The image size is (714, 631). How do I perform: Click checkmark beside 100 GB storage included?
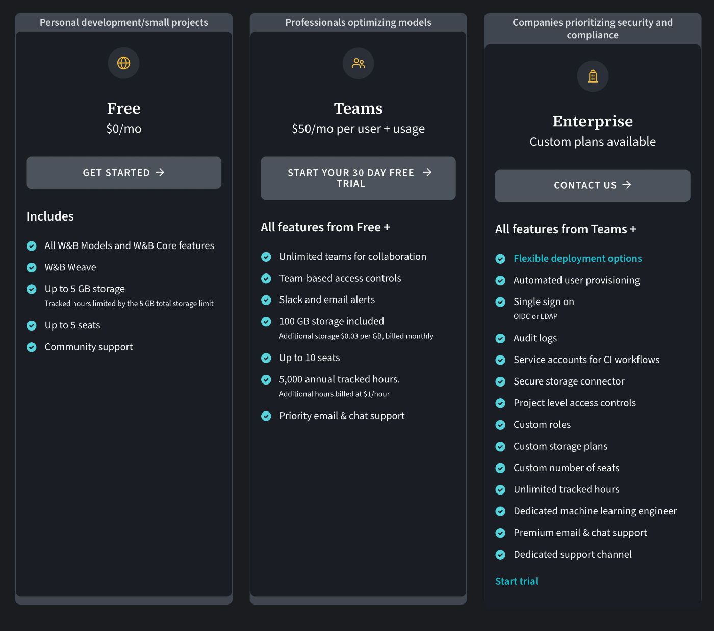[266, 322]
